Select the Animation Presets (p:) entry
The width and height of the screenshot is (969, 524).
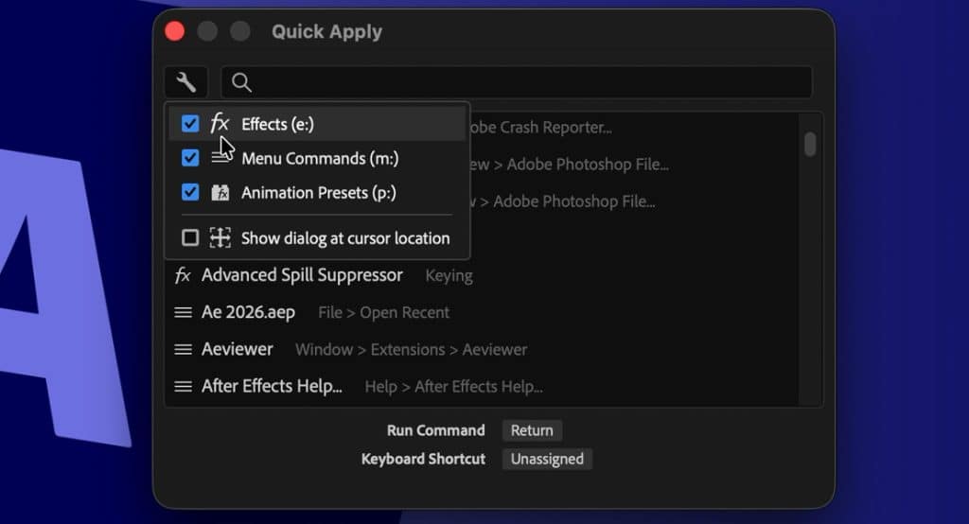(x=317, y=192)
